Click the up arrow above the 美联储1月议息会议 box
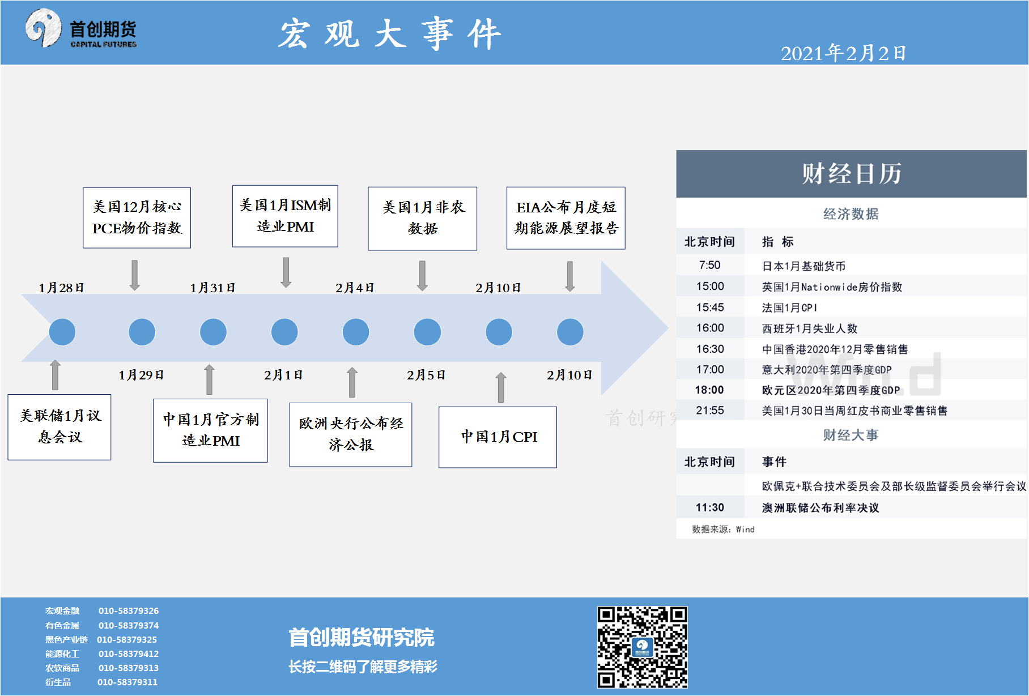 click(55, 375)
